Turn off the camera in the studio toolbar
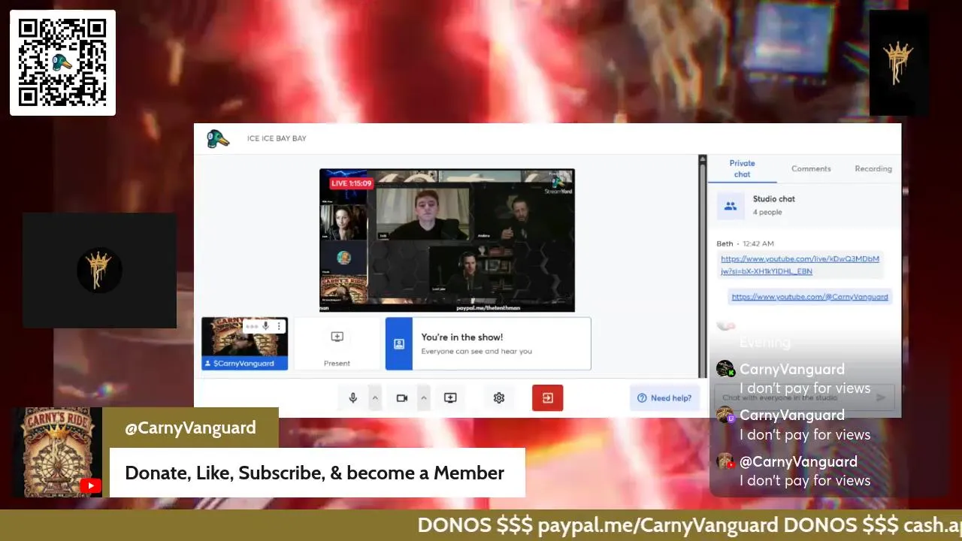 (402, 398)
